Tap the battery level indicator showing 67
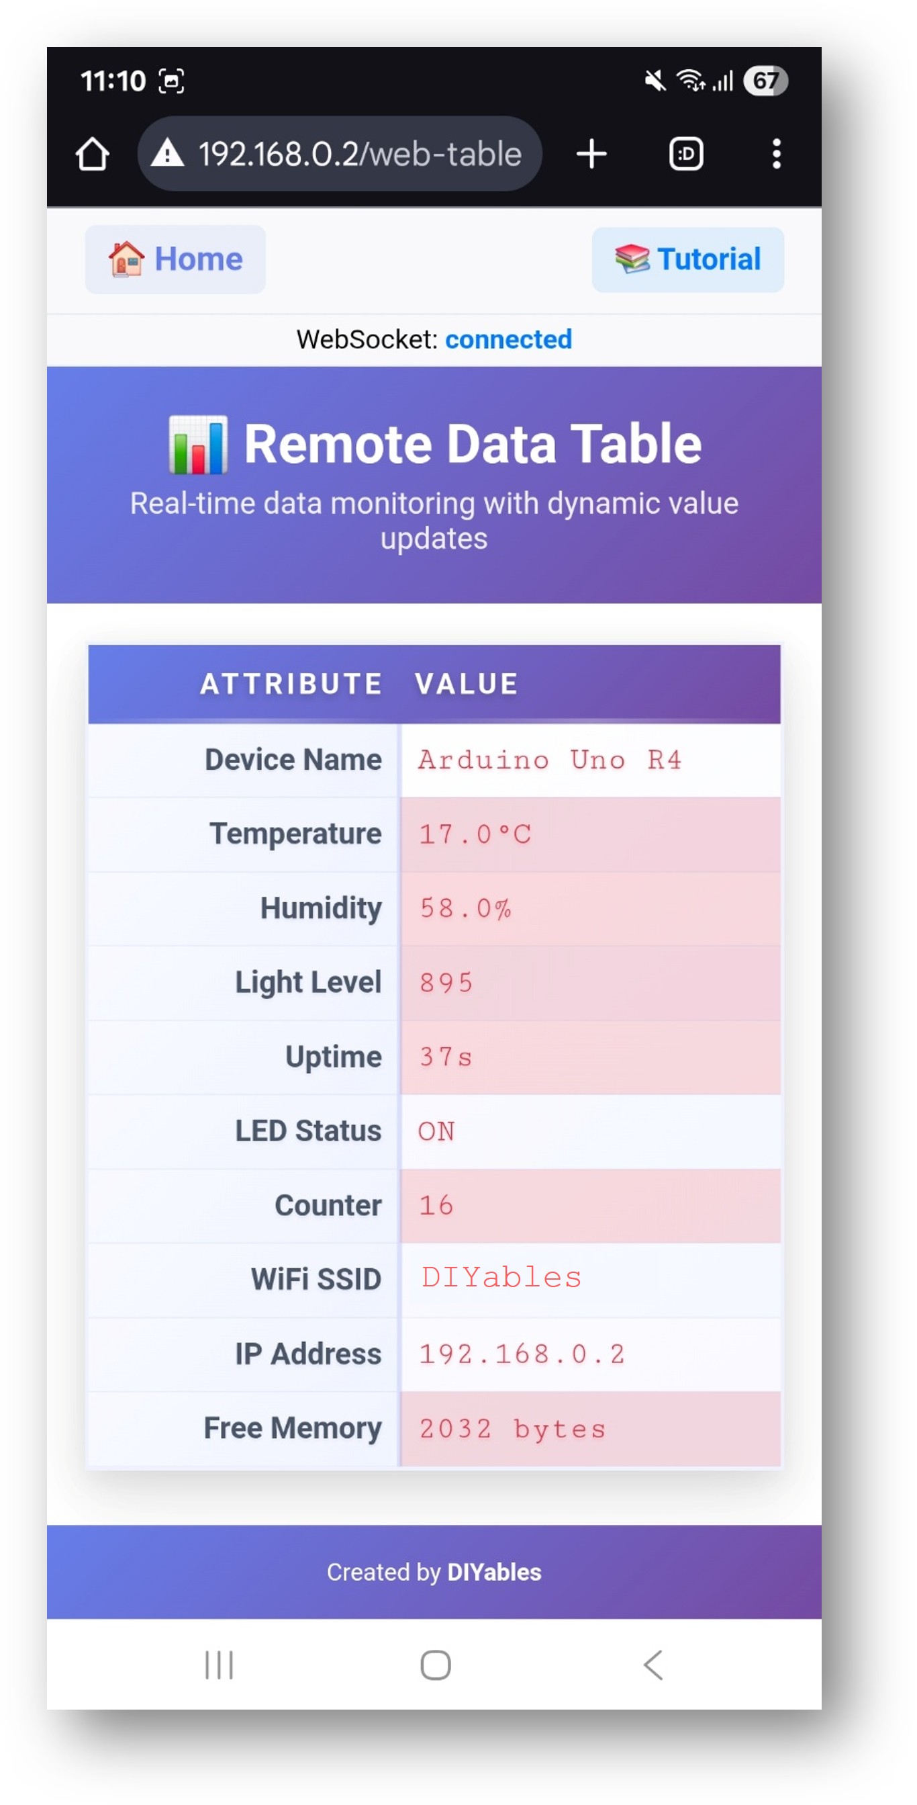 764,80
